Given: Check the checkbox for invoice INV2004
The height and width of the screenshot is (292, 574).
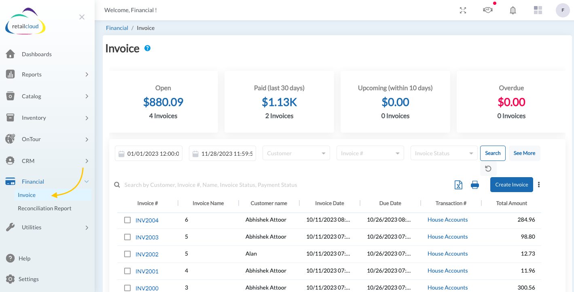Looking at the screenshot, I should 127,220.
